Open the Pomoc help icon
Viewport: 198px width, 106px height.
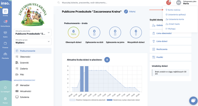[x=5, y=99]
